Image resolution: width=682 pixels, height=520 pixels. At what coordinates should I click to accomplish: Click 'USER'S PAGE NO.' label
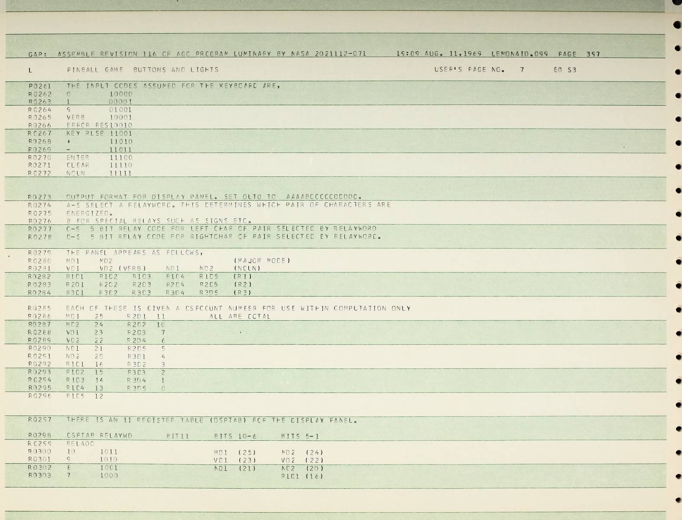click(x=469, y=70)
